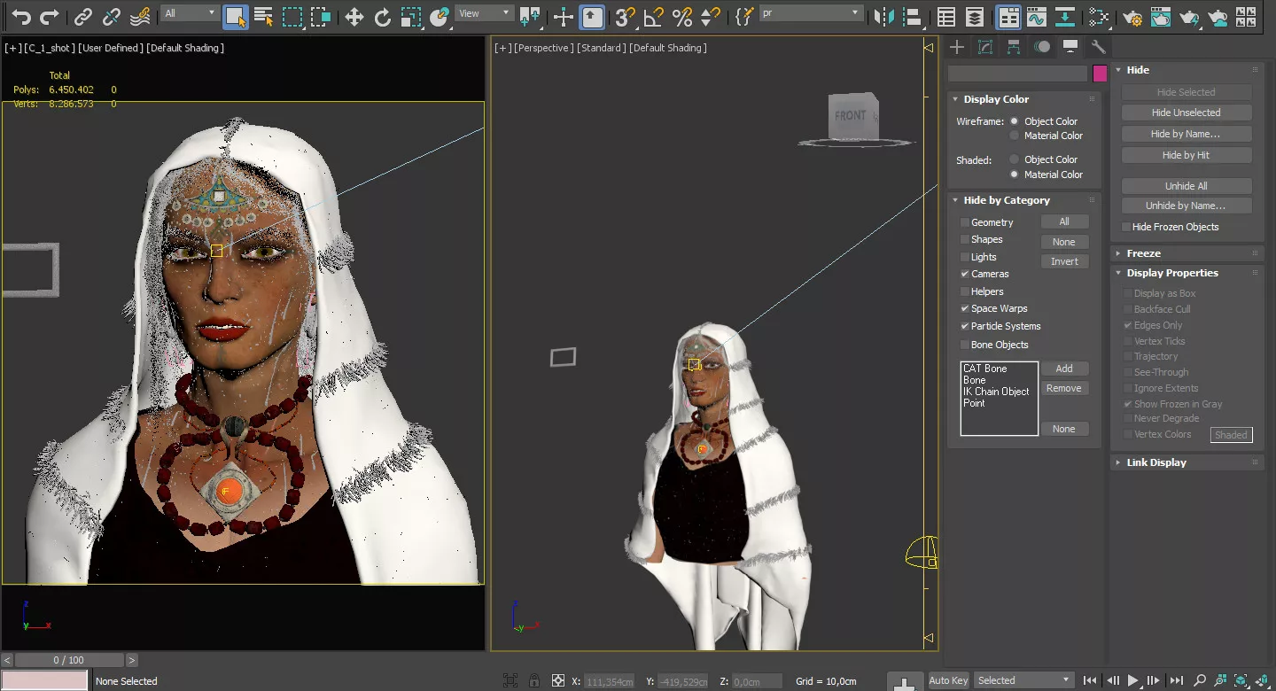The width and height of the screenshot is (1276, 691).
Task: Open the Create panel tab
Action: pyautogui.click(x=957, y=47)
